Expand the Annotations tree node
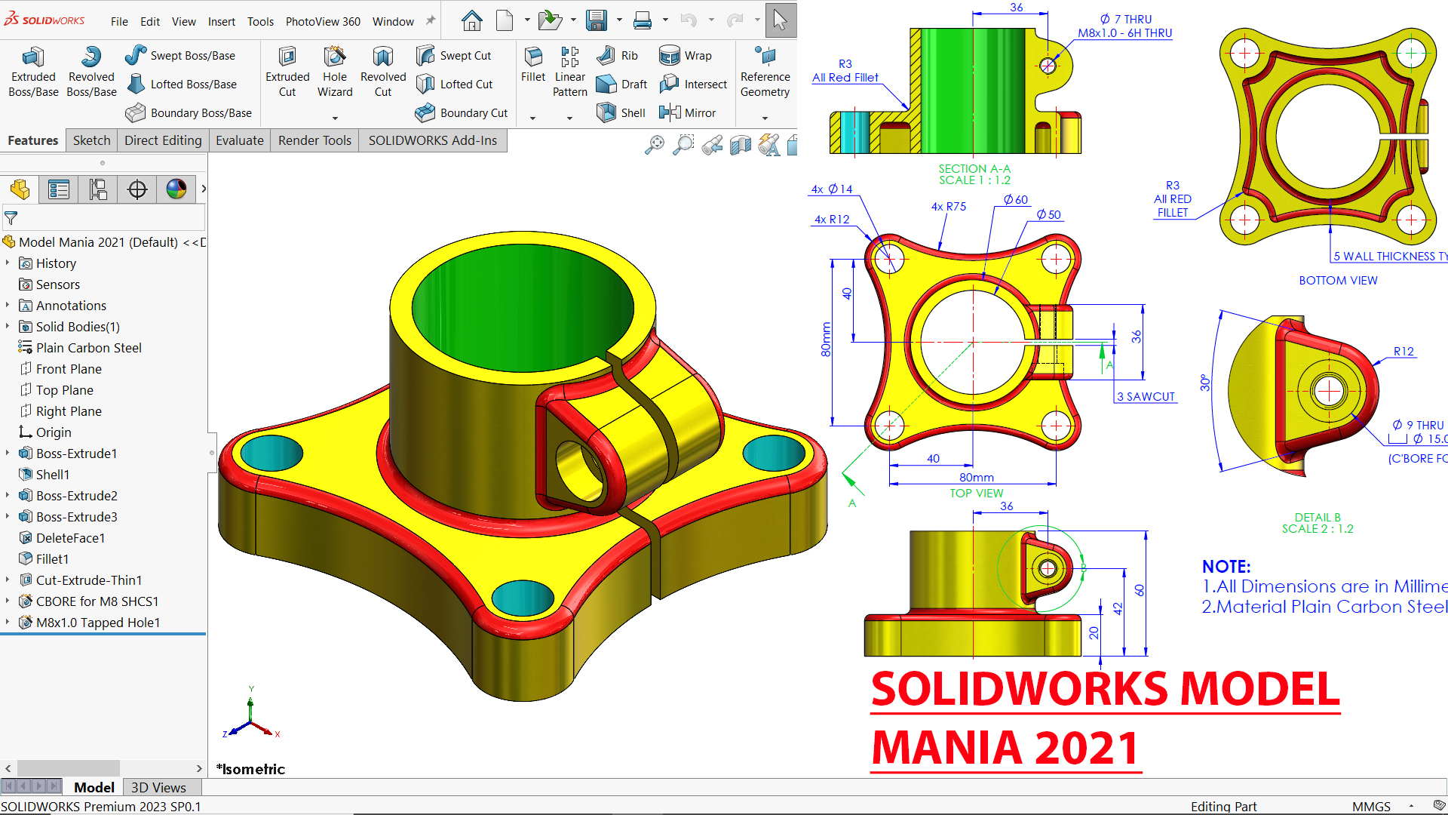Image resolution: width=1448 pixels, height=815 pixels. click(x=8, y=305)
